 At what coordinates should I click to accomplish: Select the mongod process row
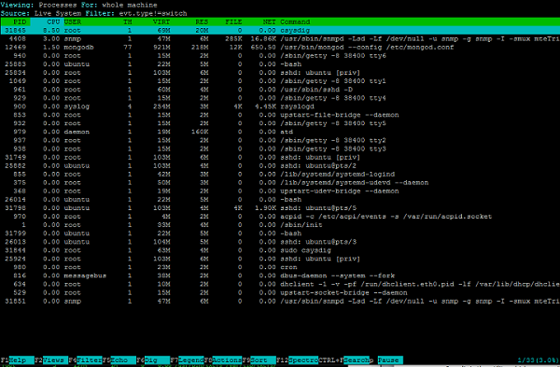point(280,48)
